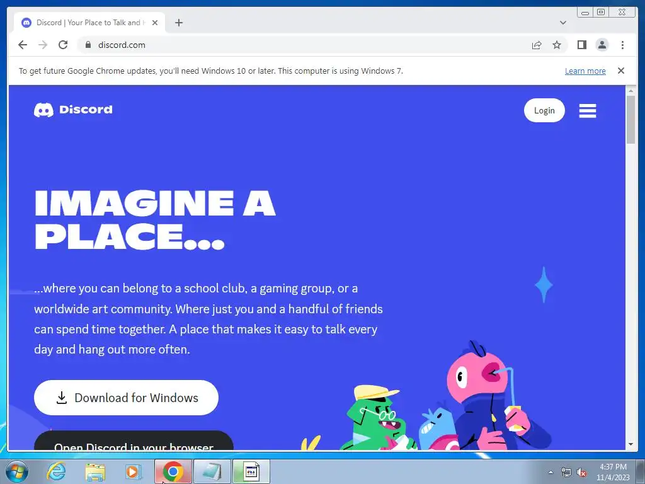The width and height of the screenshot is (645, 484).
Task: Click the Learn more link in infobar
Action: point(585,71)
